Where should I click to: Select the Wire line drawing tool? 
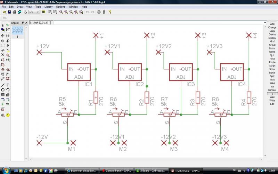click(x=3, y=85)
